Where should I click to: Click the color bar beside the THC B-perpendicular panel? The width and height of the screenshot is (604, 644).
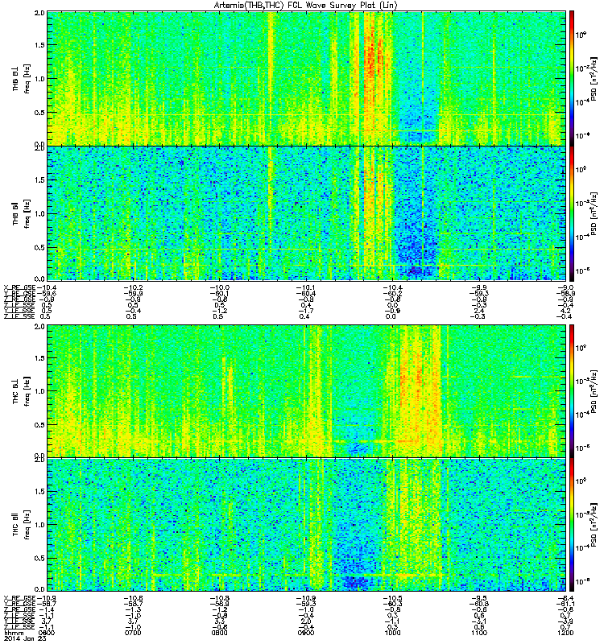(572, 391)
